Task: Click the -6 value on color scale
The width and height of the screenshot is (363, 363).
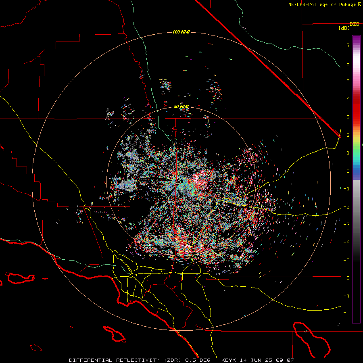Action: click(x=346, y=278)
